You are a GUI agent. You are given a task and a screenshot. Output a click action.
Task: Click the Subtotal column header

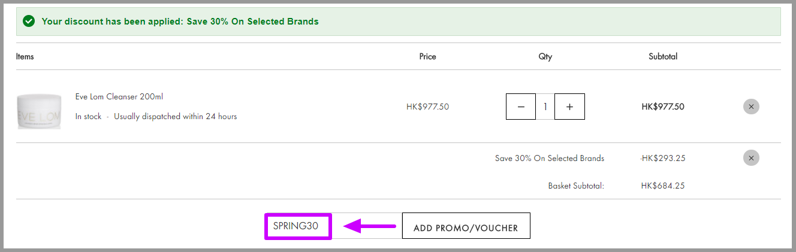663,57
